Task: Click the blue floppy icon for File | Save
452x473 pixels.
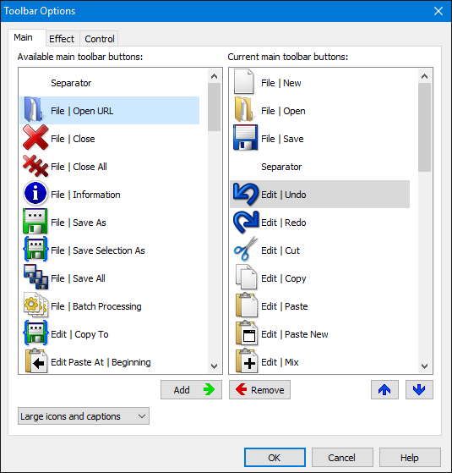Action: click(245, 137)
